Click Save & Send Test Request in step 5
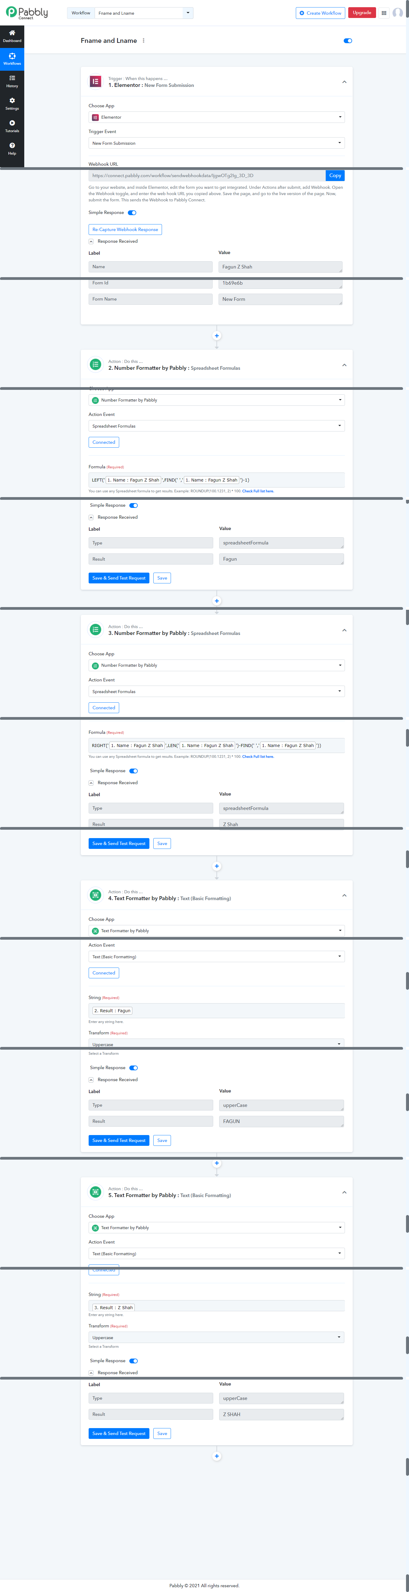Screen dimensions: 409x1592 coord(119,1433)
